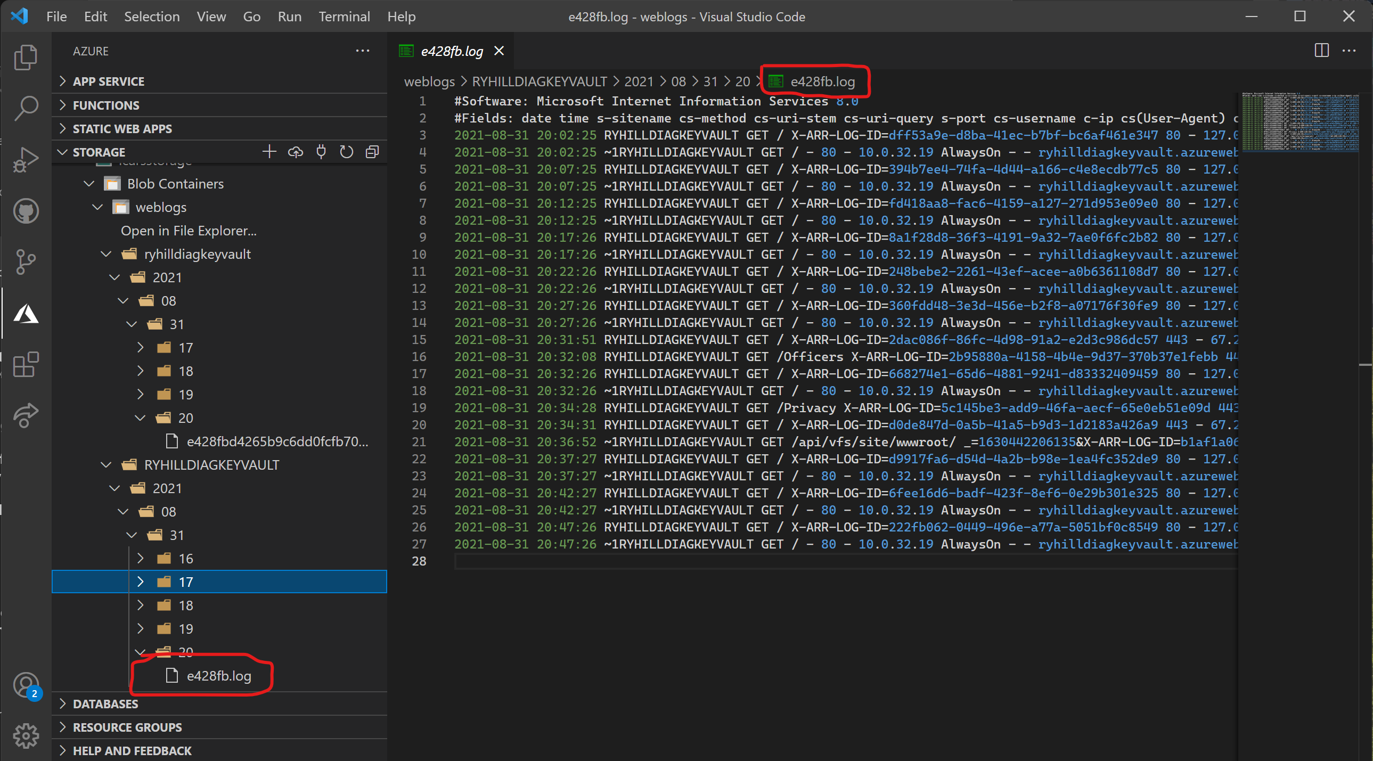Open the Go menu

coord(251,17)
